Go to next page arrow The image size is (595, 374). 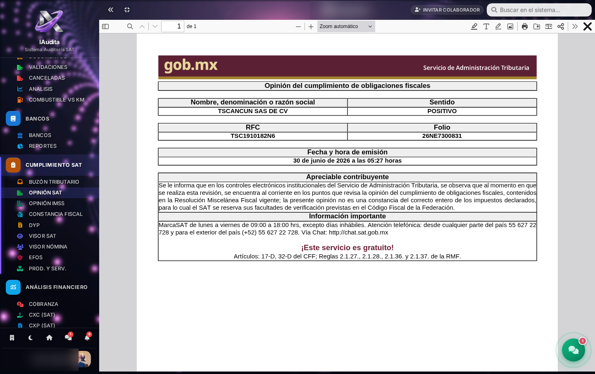point(155,26)
